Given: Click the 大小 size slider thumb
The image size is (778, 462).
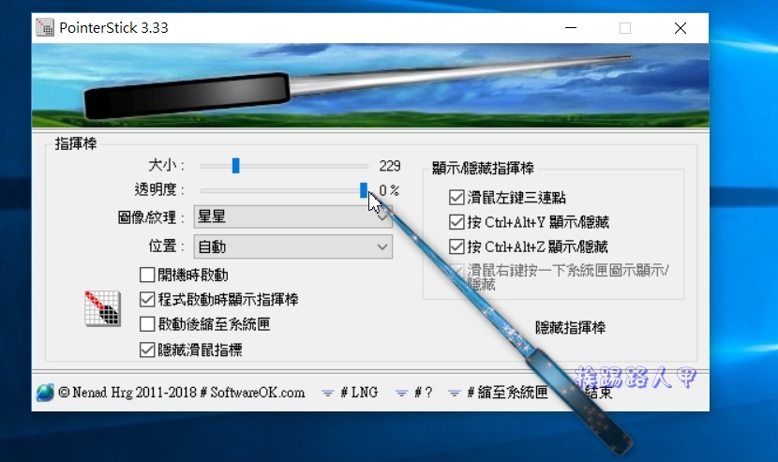Looking at the screenshot, I should click(x=235, y=166).
